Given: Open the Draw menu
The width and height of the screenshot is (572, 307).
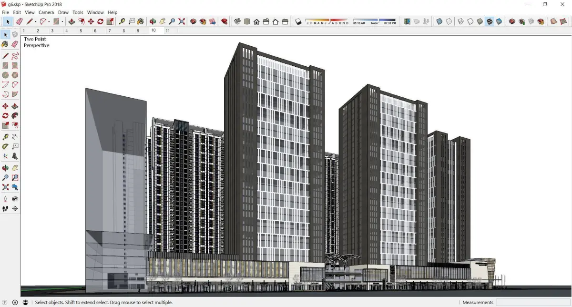Looking at the screenshot, I should [x=63, y=12].
